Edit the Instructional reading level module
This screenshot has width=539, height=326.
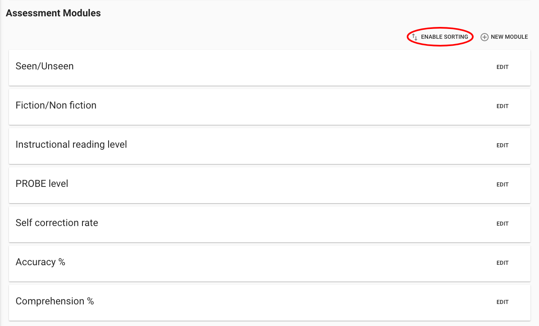[x=502, y=146]
